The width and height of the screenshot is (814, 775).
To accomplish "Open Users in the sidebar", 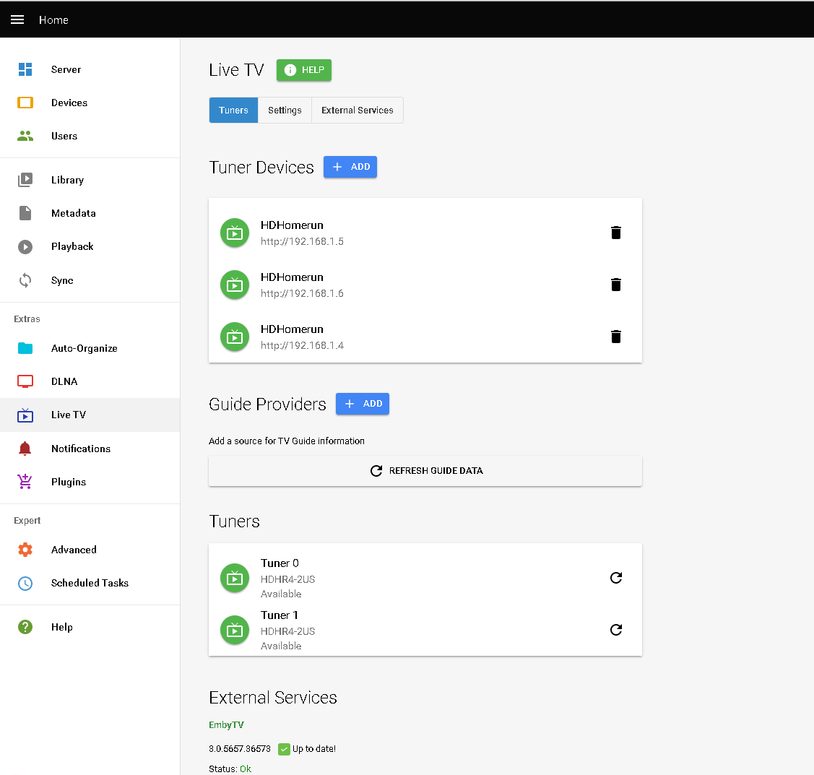I will 90,136.
